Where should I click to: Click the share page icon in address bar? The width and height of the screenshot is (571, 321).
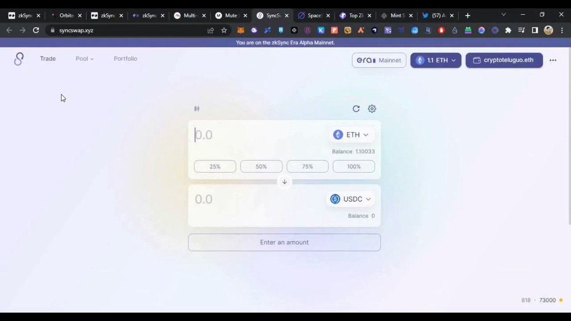click(210, 30)
